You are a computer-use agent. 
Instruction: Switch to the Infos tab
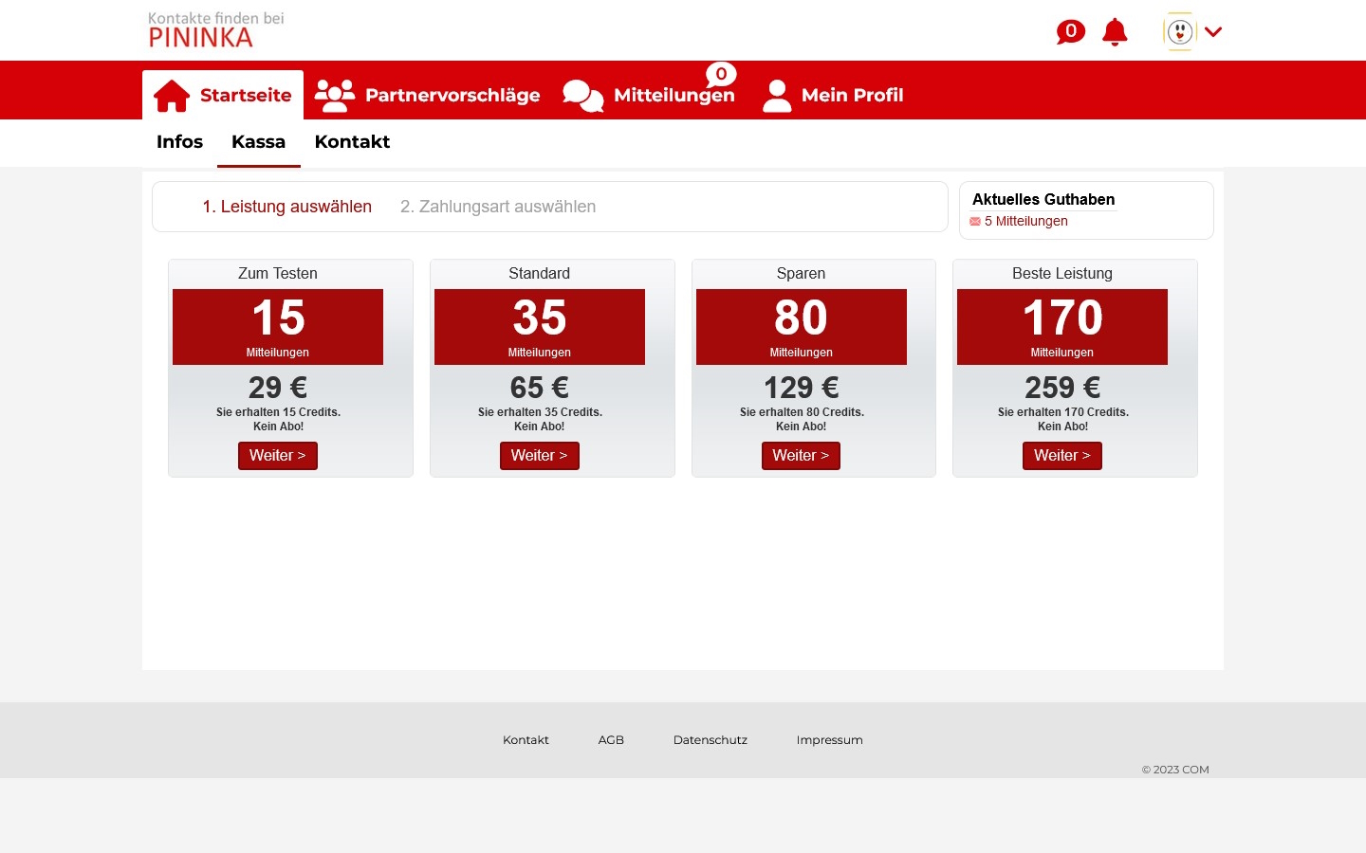tap(179, 142)
